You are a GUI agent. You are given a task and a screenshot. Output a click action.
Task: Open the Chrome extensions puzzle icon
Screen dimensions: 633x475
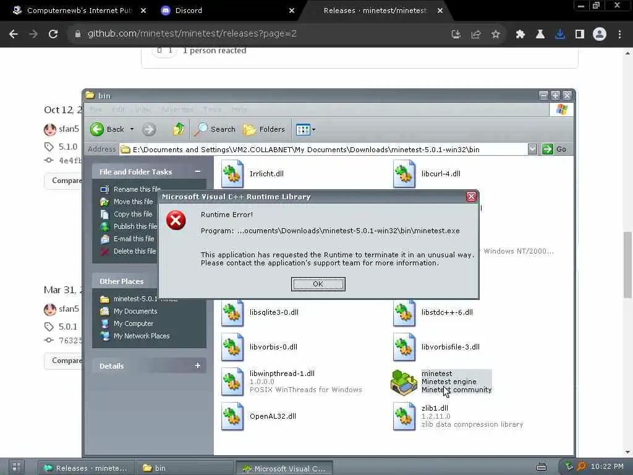click(520, 35)
